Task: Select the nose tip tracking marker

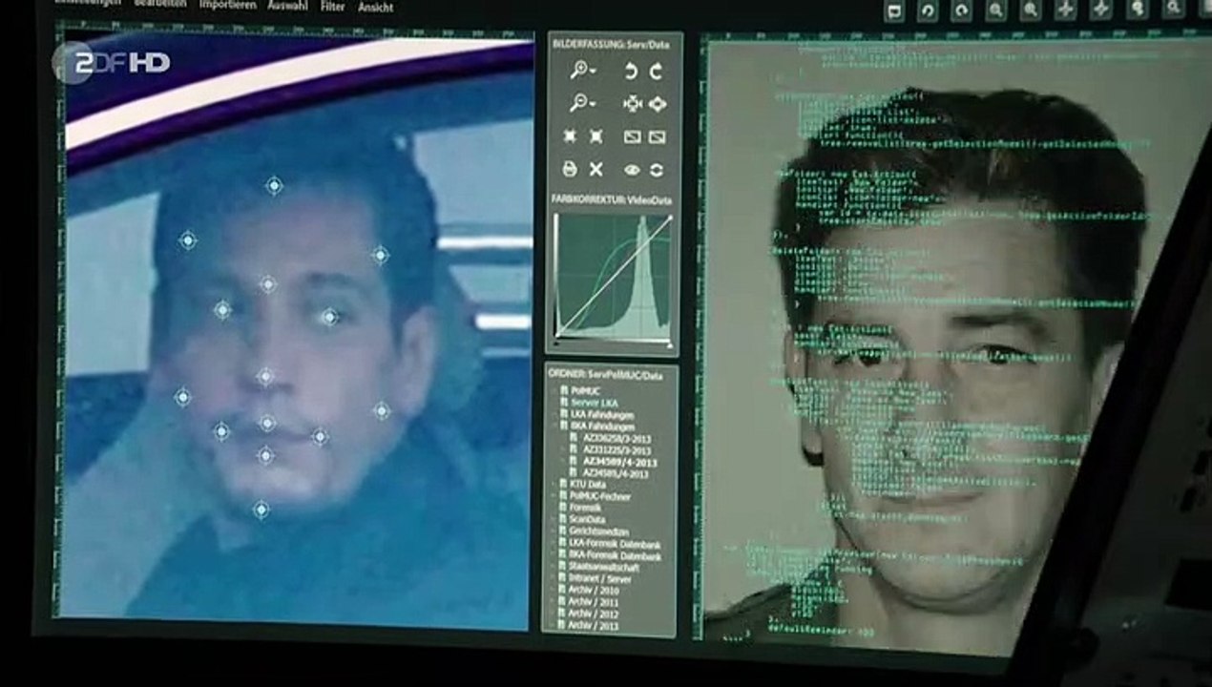Action: coord(264,376)
